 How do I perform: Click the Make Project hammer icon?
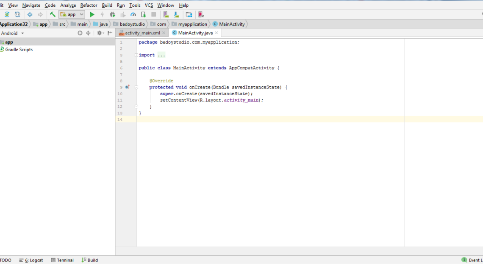click(x=53, y=14)
